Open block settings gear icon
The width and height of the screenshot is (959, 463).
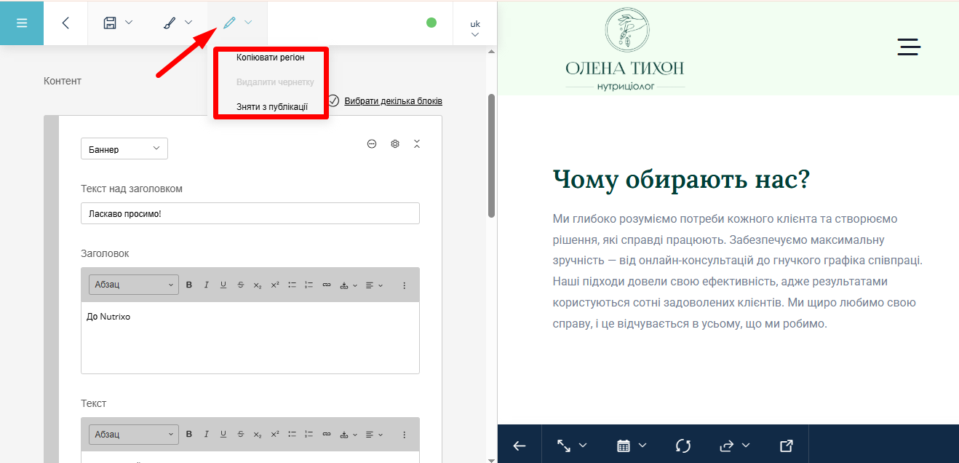click(395, 144)
